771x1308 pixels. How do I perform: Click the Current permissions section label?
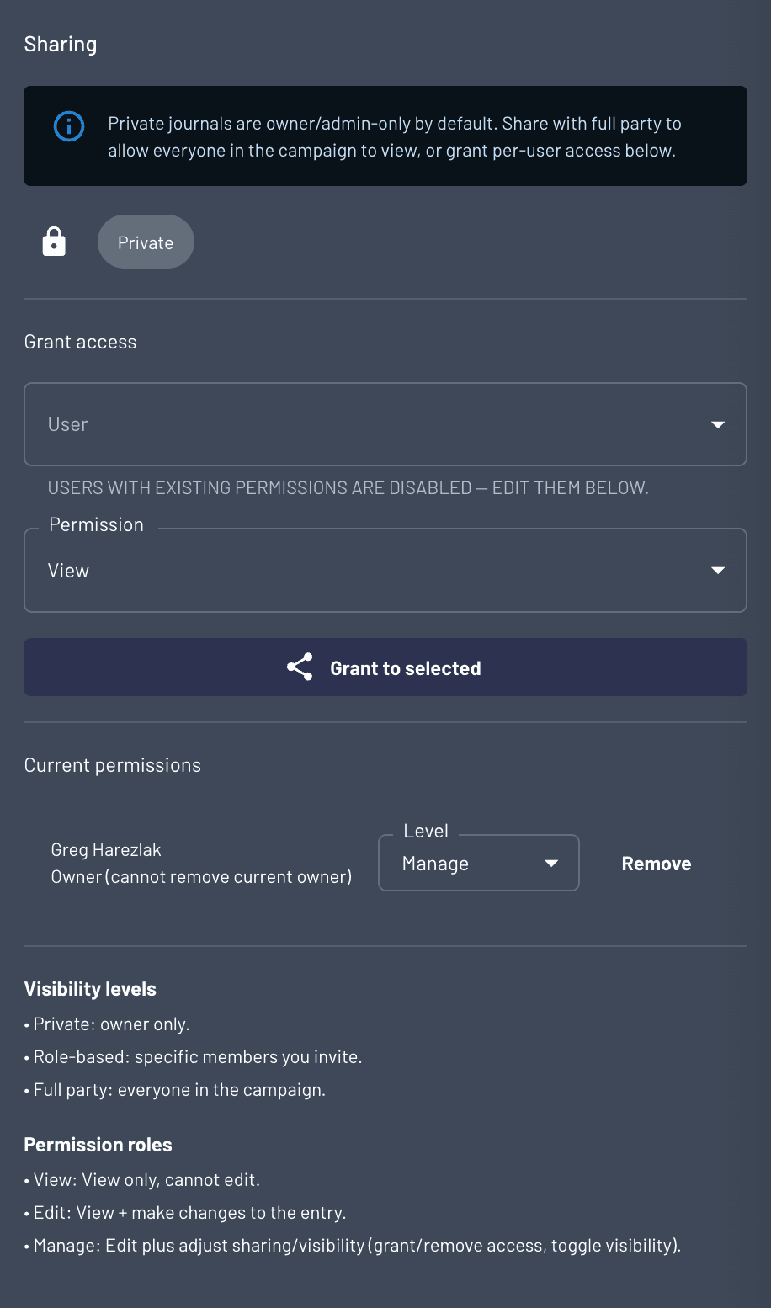click(113, 765)
